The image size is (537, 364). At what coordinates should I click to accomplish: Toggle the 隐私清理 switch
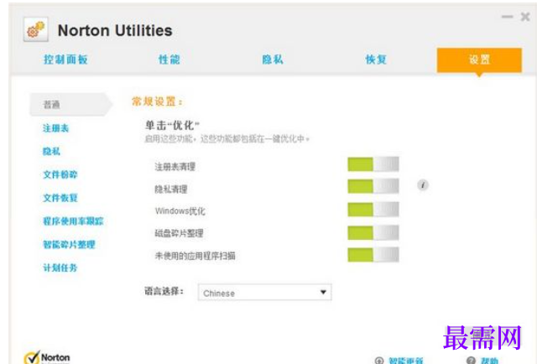tap(373, 186)
